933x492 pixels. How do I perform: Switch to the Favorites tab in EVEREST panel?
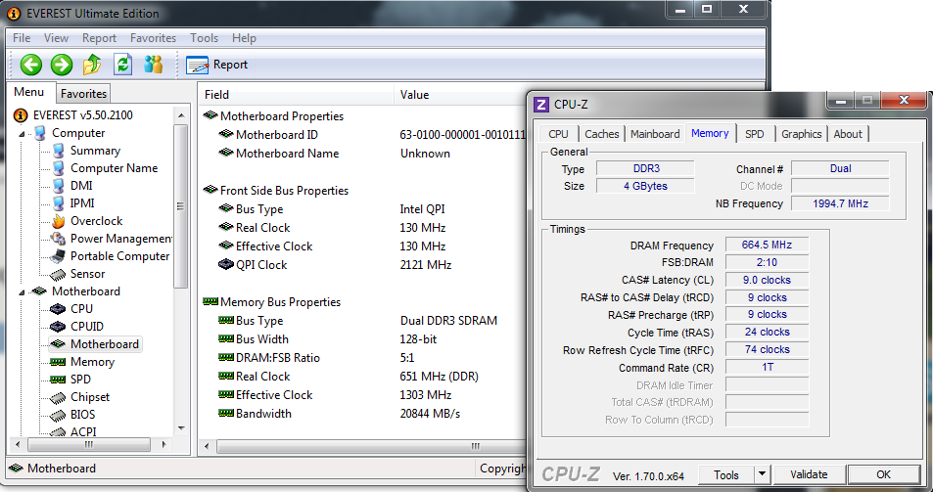coord(83,94)
